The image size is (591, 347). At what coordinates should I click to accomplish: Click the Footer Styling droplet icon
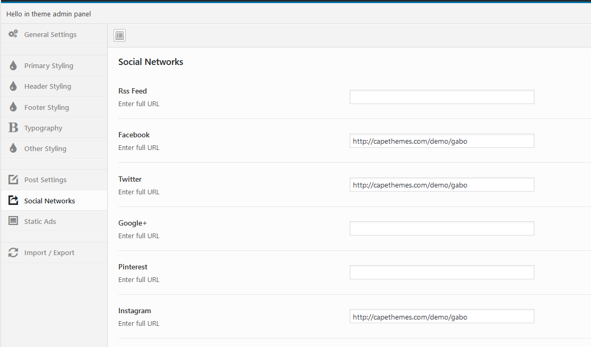(x=13, y=107)
